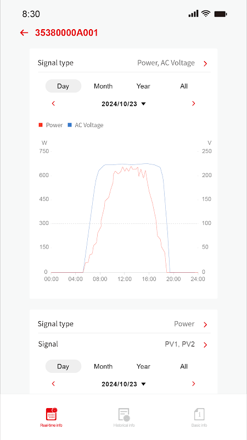Viewport: 247px width, 440px height.
Task: Select Month range in second chart
Action: (x=103, y=366)
